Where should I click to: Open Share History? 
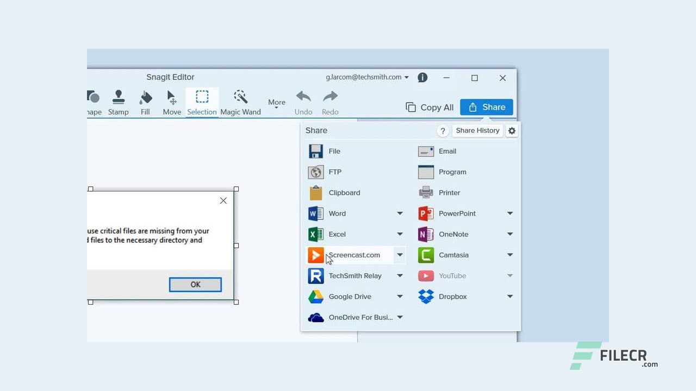[x=477, y=130]
